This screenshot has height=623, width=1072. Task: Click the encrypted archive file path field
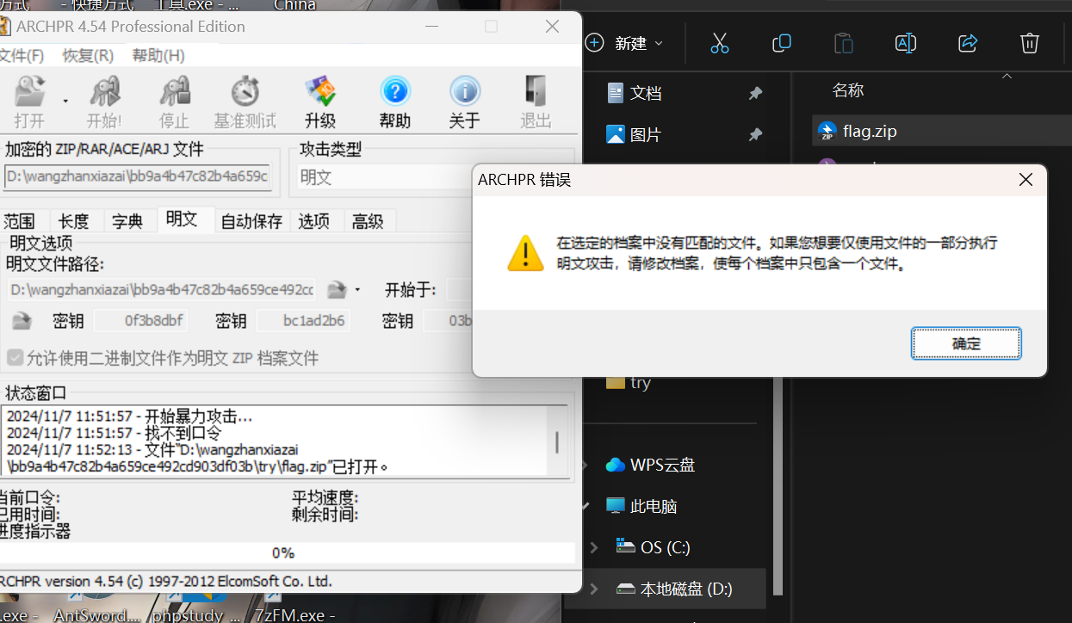click(138, 177)
